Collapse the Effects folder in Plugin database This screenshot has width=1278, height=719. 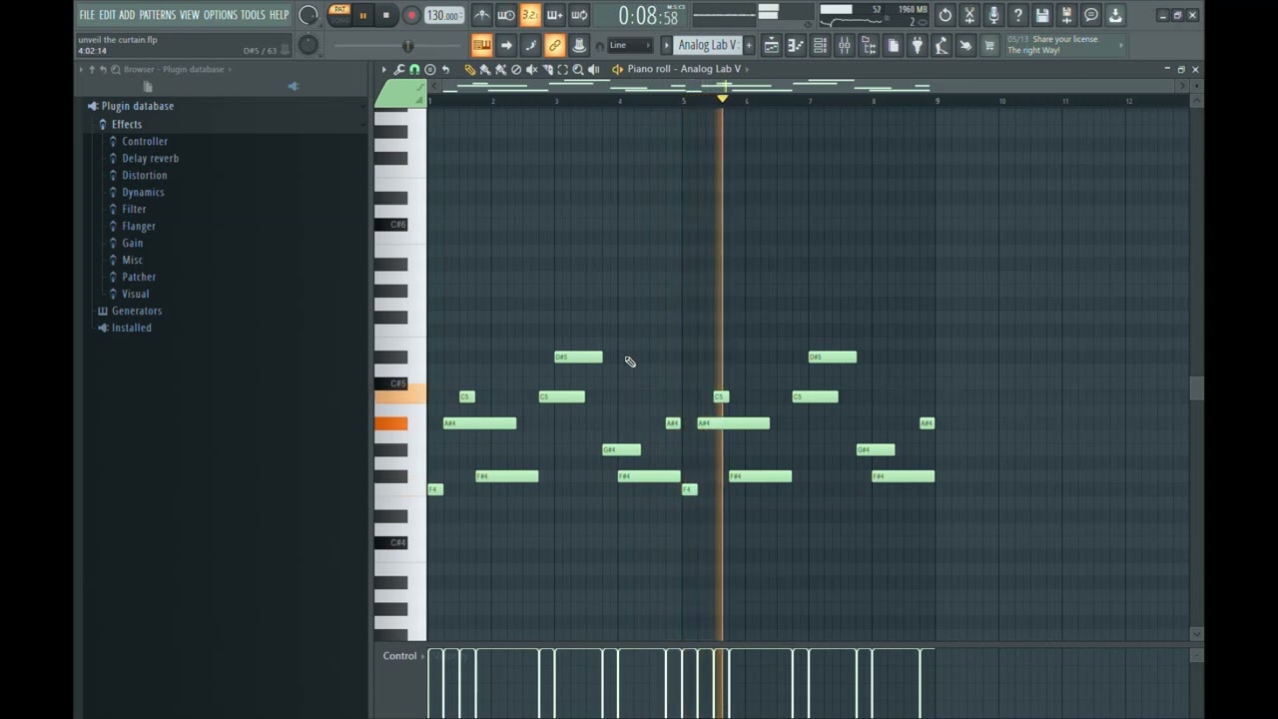pos(126,124)
